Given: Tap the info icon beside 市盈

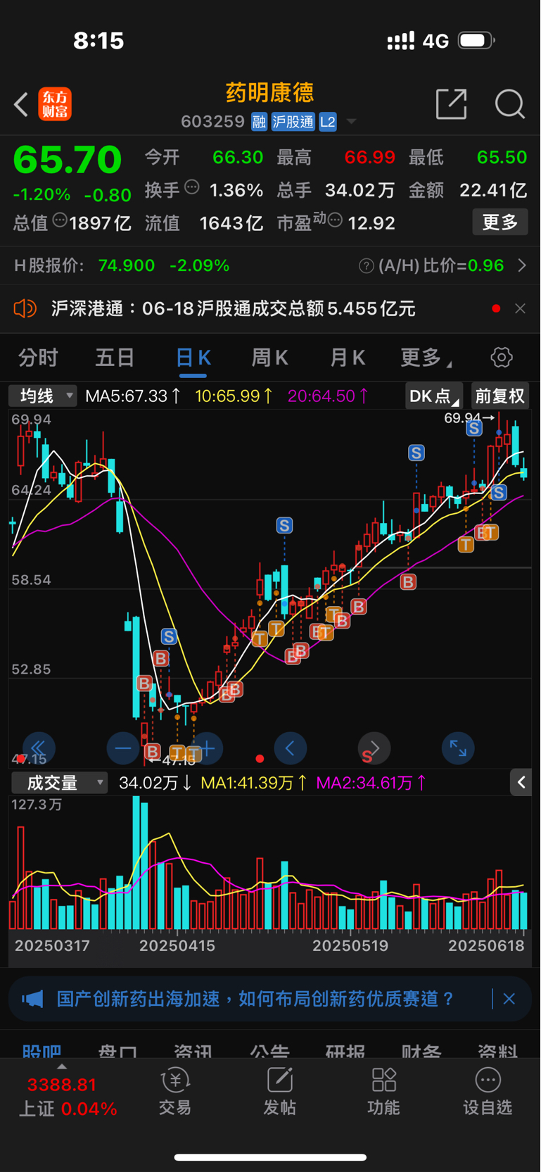Looking at the screenshot, I should [x=335, y=221].
